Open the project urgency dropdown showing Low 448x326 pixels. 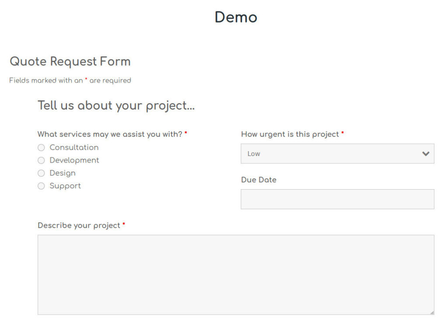tap(337, 153)
